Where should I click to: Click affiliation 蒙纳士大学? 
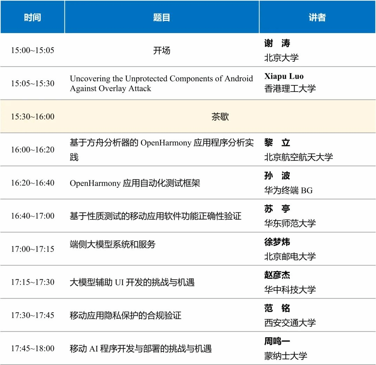(285, 356)
